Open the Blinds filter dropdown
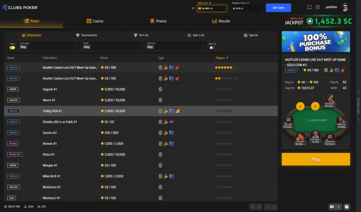 [x=112, y=46]
